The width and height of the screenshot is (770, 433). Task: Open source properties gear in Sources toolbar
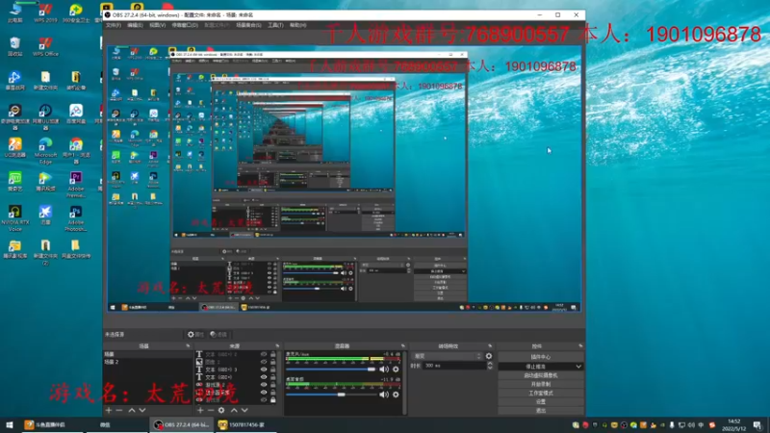coord(221,410)
